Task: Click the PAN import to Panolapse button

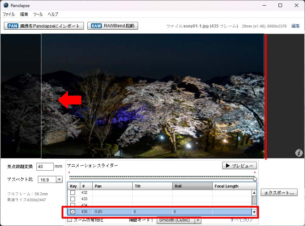Action: pos(44,26)
